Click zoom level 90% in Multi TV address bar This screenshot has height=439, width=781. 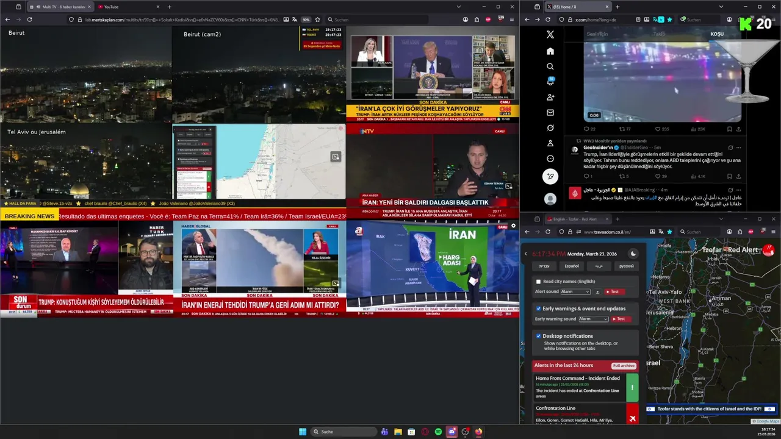306,20
